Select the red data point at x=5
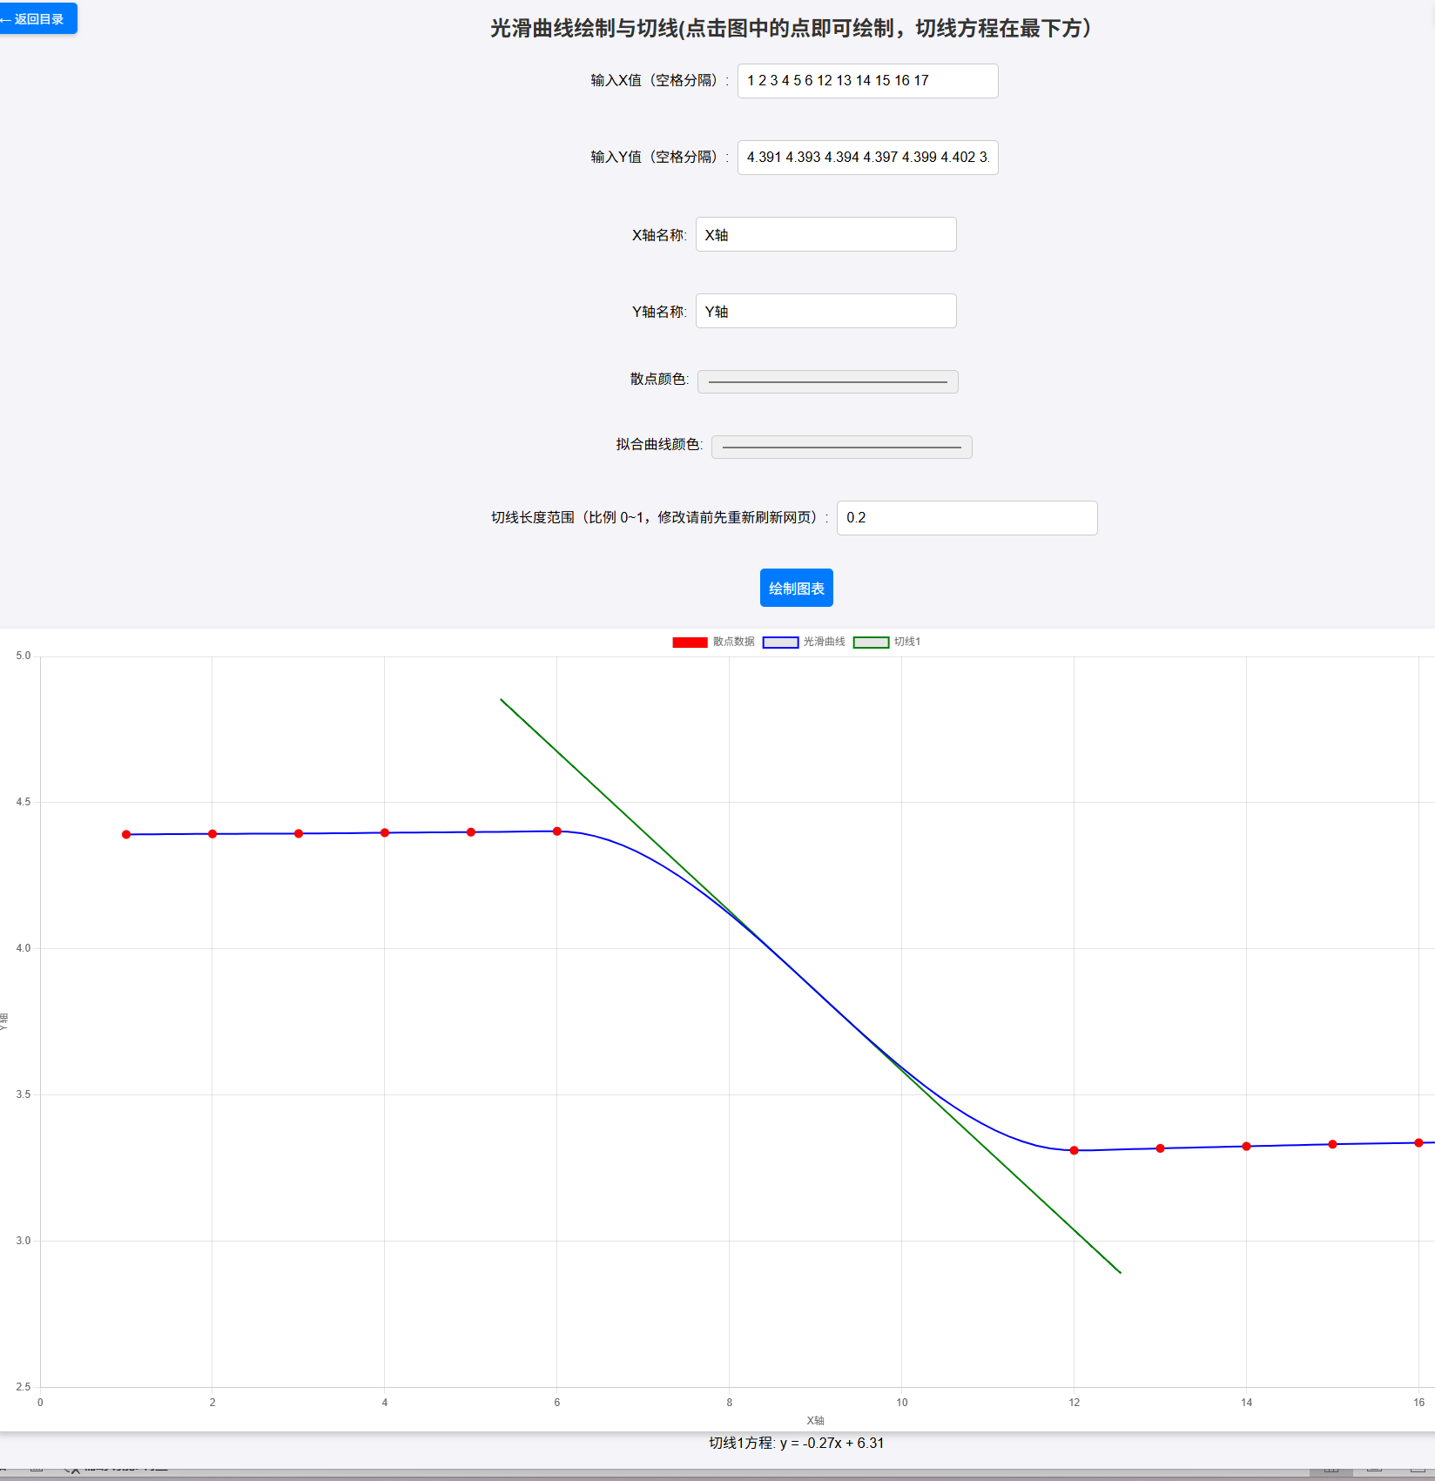 click(x=471, y=832)
